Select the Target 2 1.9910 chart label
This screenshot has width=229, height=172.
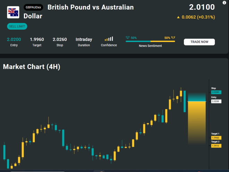coord(216,146)
